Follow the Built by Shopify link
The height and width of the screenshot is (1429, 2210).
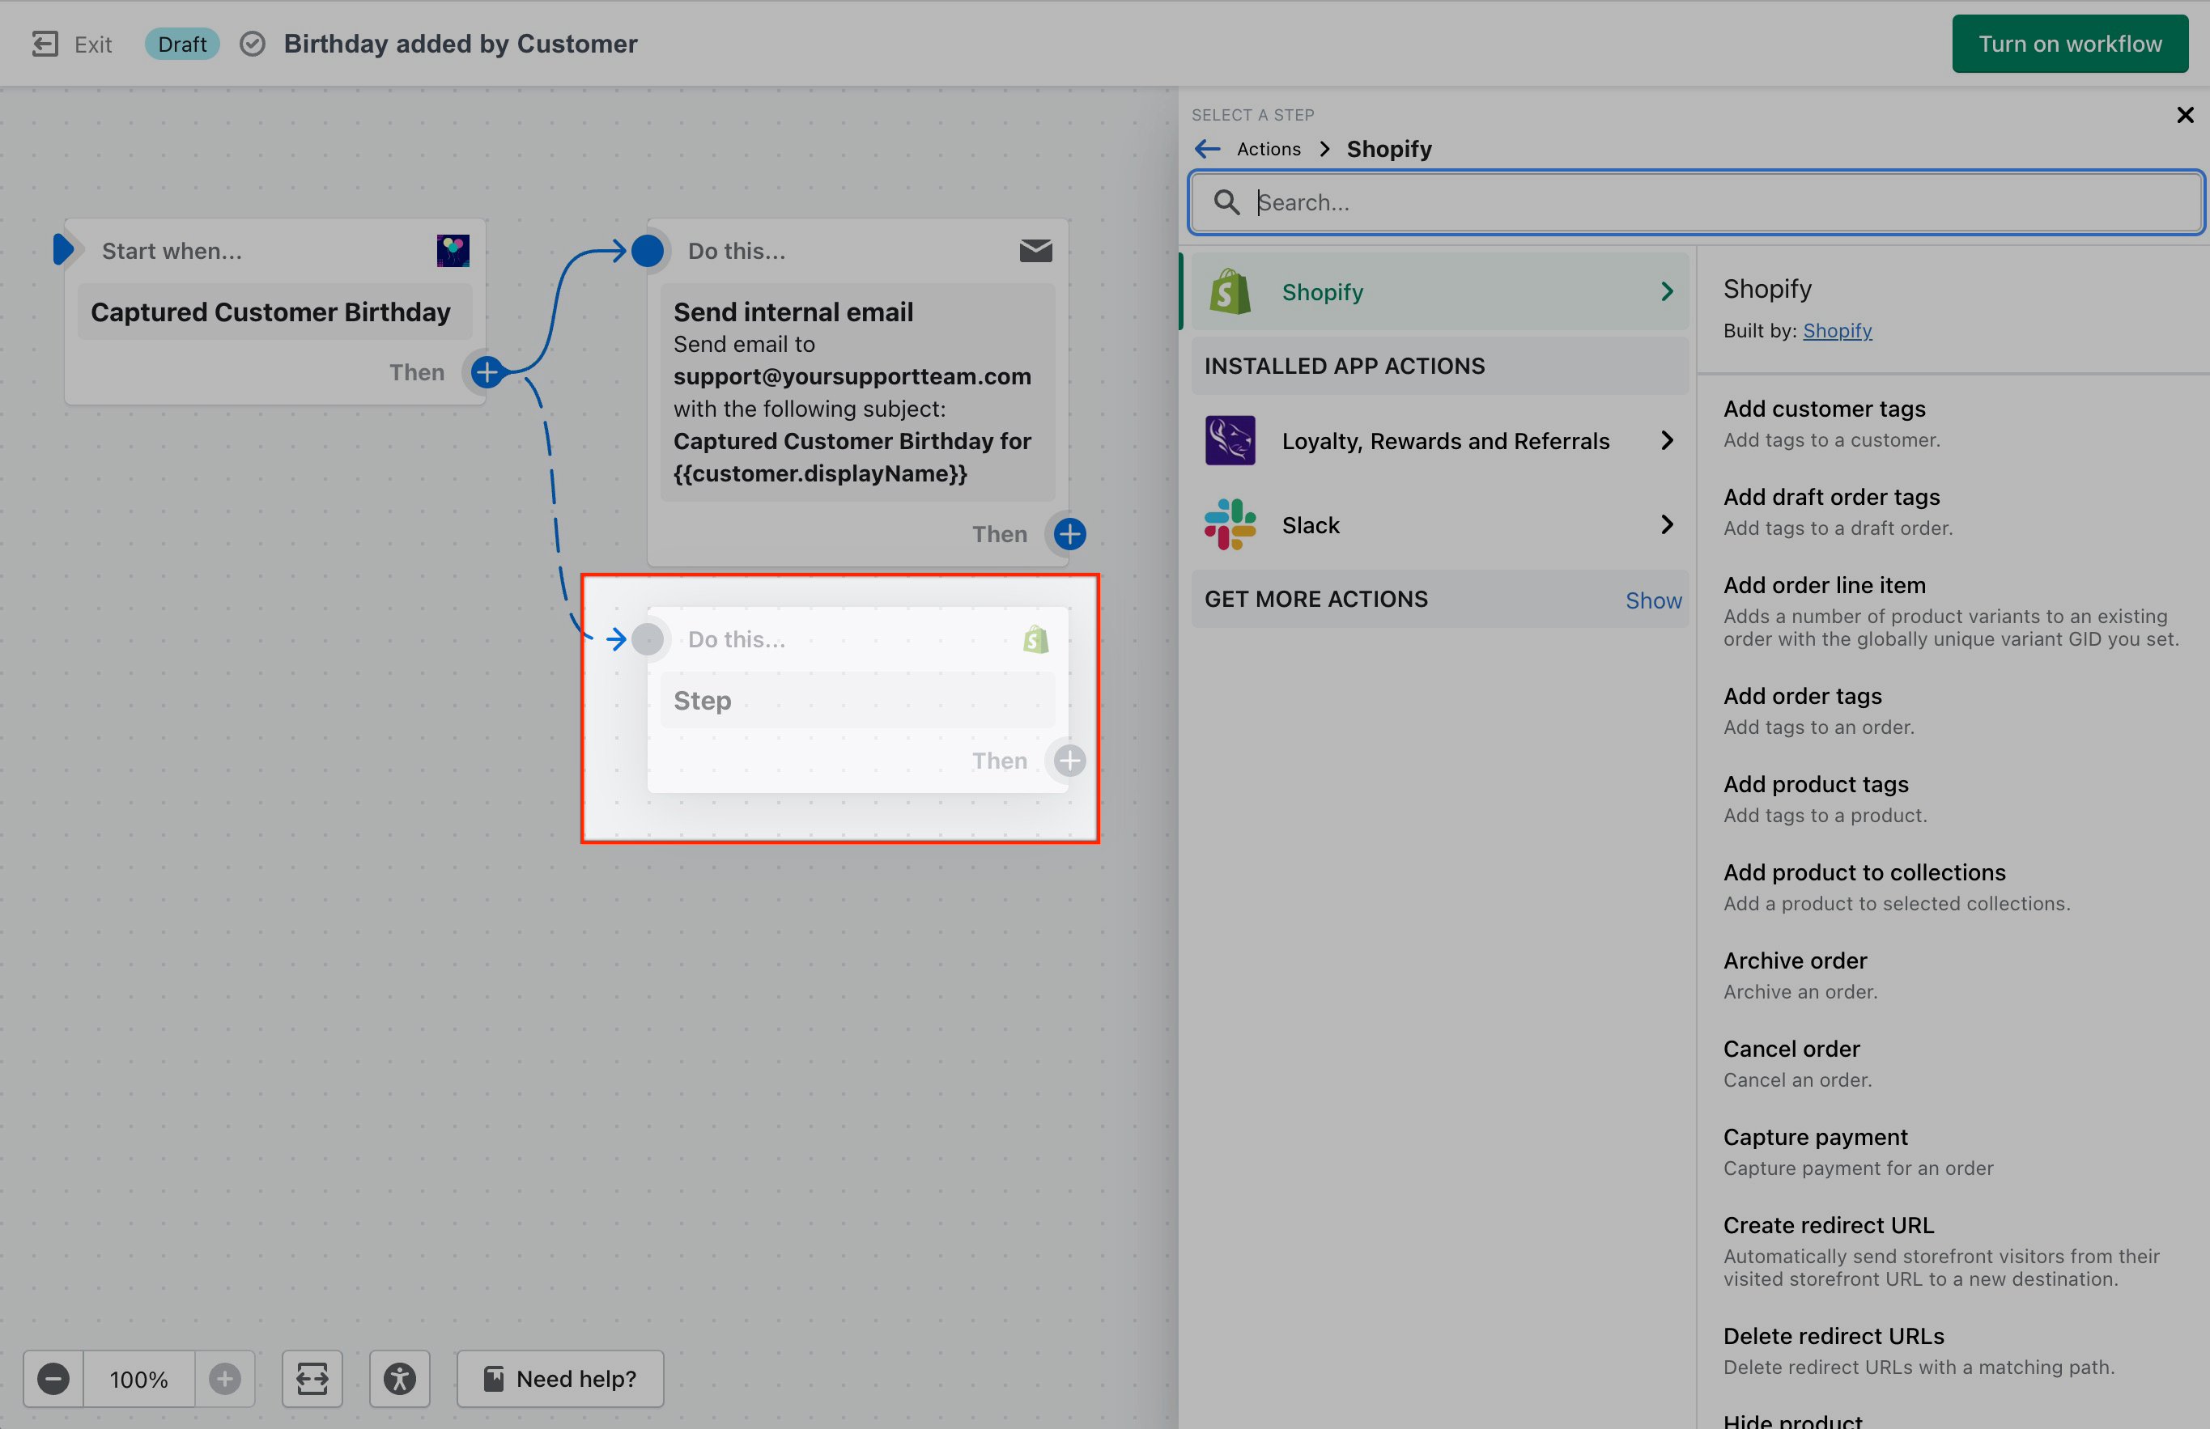pyautogui.click(x=1837, y=330)
